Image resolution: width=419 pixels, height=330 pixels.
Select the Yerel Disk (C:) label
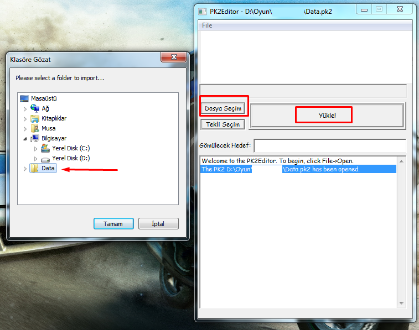tap(71, 148)
